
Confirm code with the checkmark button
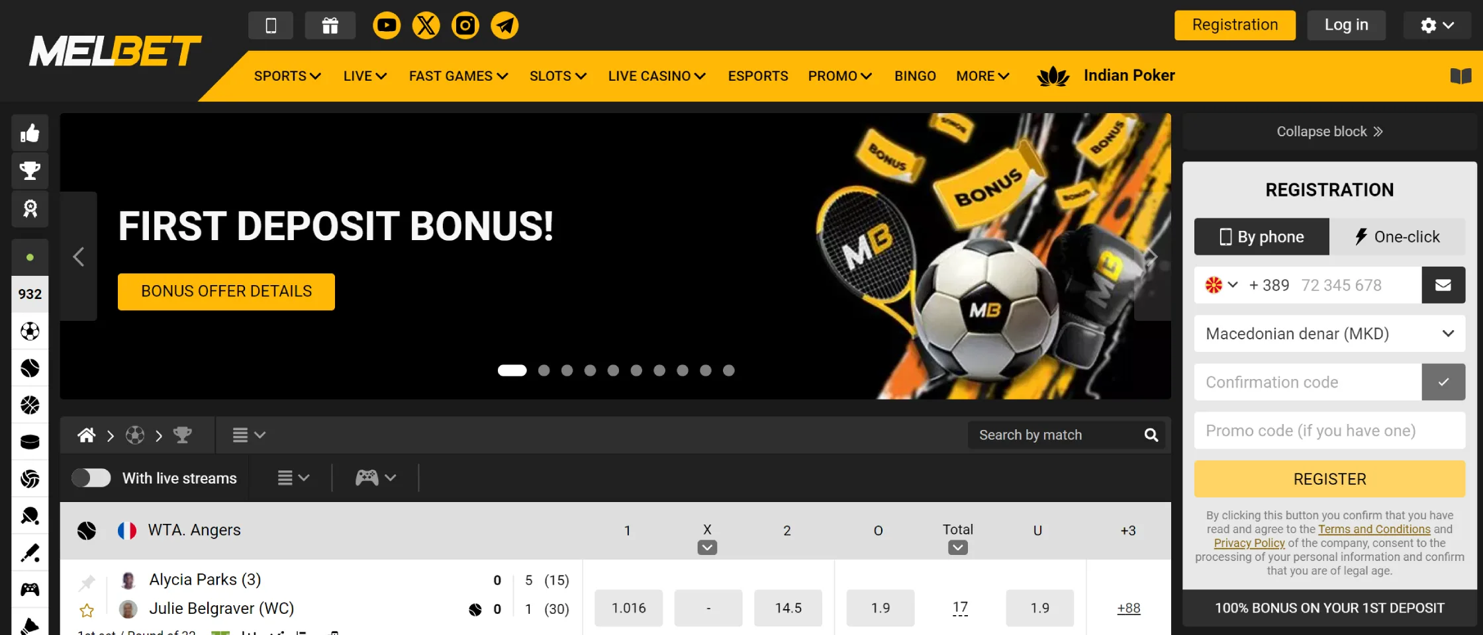point(1443,382)
